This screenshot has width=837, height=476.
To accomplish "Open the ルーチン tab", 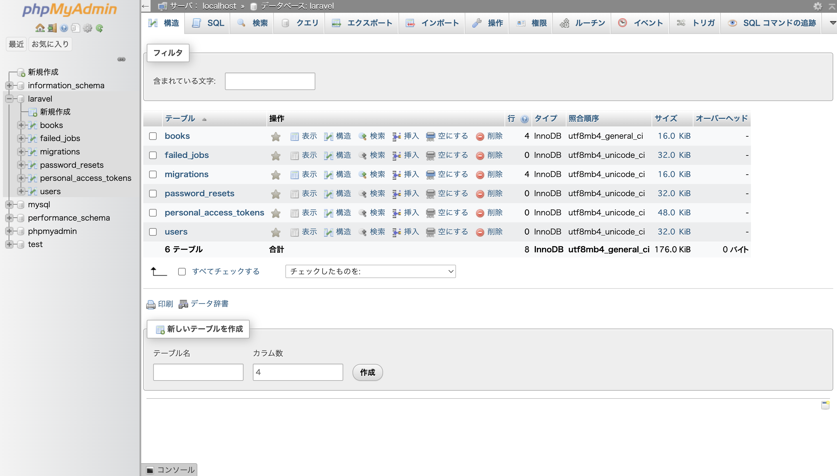I will pos(582,23).
